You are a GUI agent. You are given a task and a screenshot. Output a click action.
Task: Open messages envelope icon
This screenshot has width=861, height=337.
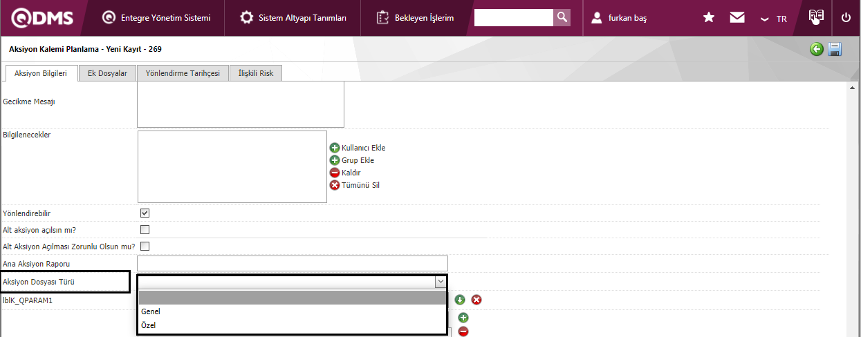click(x=737, y=18)
